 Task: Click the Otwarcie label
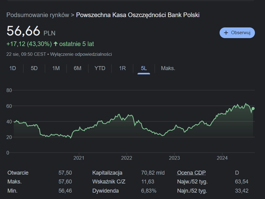tap(18, 173)
